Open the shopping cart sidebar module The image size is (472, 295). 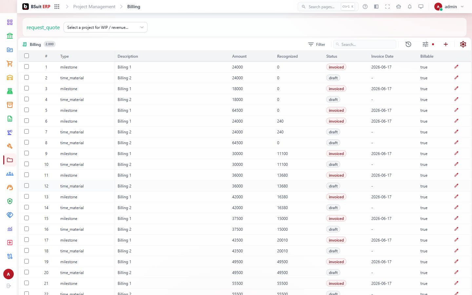(x=10, y=64)
